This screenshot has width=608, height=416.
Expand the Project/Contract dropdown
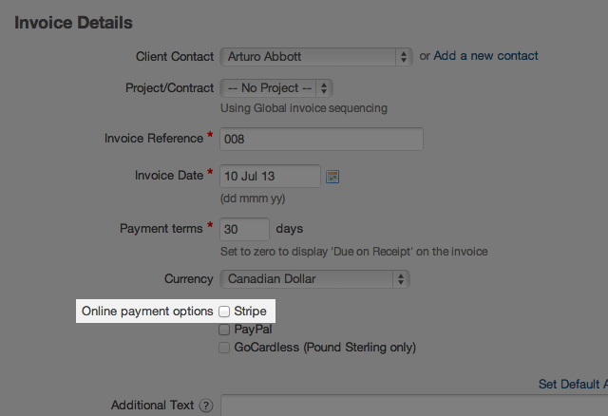click(276, 87)
